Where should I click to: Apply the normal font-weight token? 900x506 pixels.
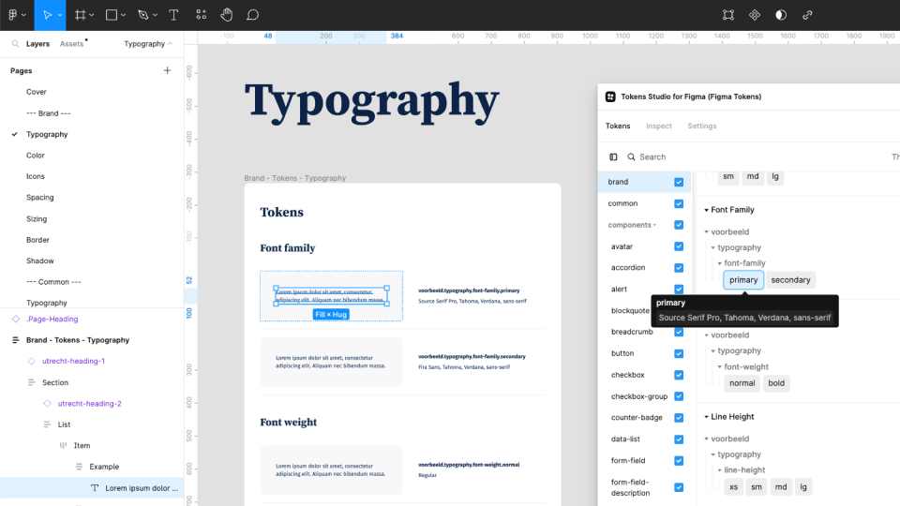pyautogui.click(x=742, y=383)
